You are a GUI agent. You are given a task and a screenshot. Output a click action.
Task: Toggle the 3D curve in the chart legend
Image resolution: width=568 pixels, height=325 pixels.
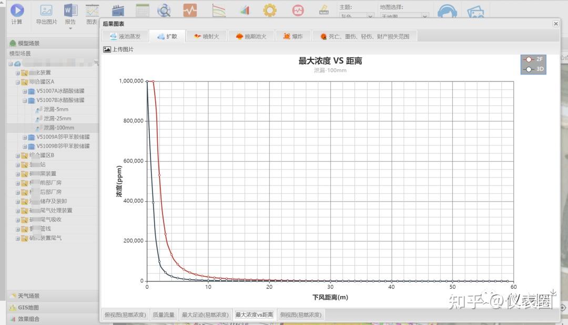coord(533,68)
